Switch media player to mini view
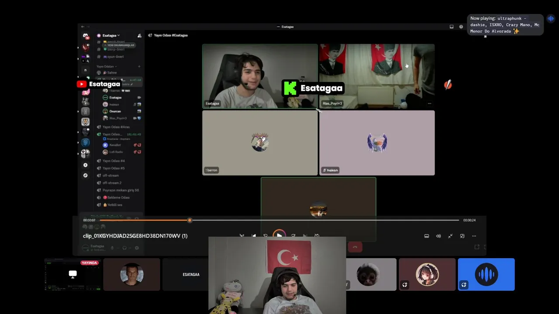 click(462, 236)
